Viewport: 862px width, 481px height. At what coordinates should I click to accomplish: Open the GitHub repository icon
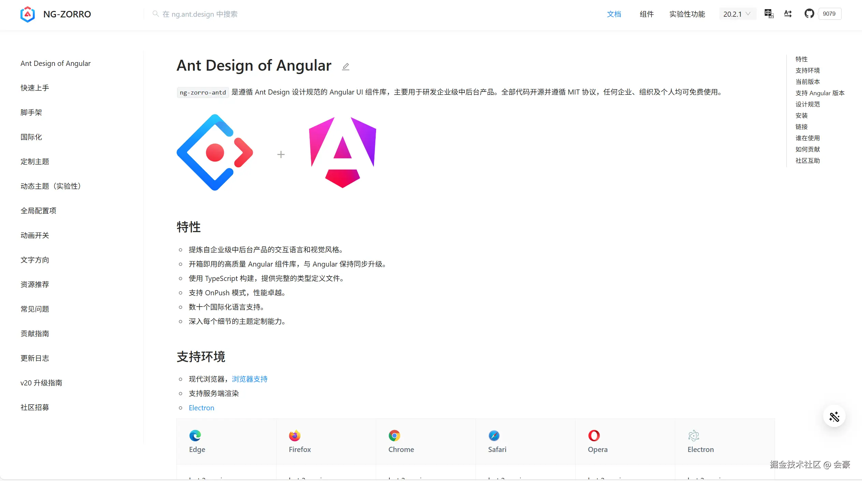(x=809, y=14)
